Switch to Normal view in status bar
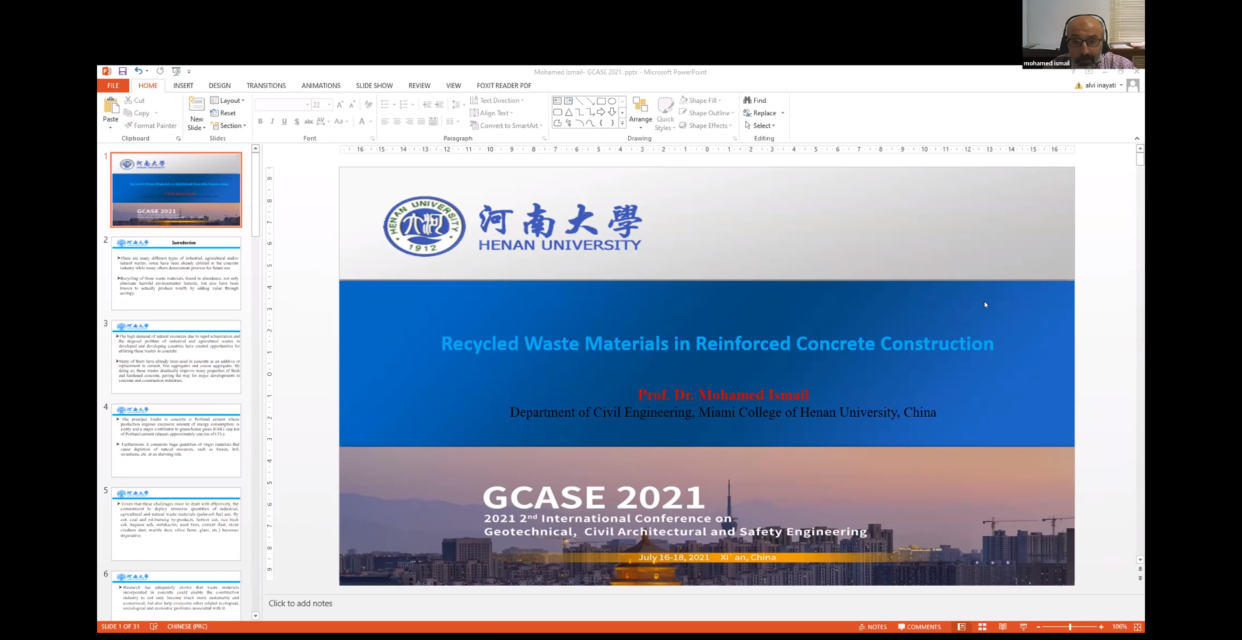 coord(962,626)
